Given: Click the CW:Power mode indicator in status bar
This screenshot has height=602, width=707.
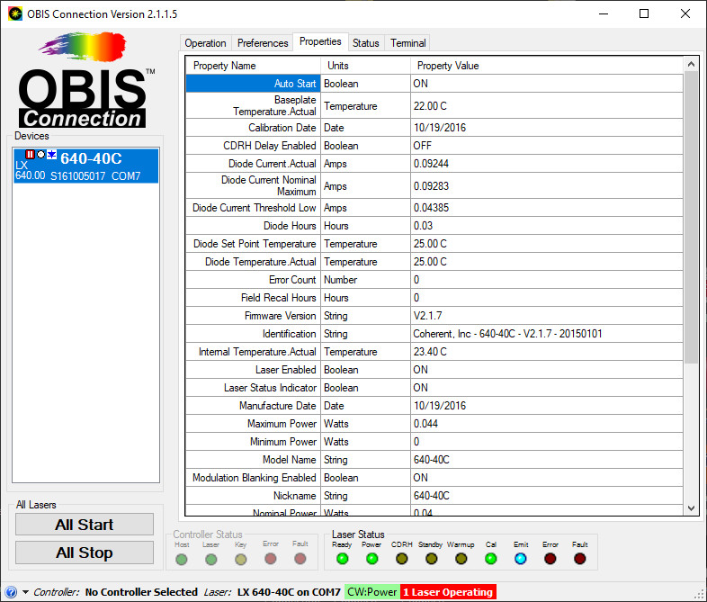Looking at the screenshot, I should 371,592.
